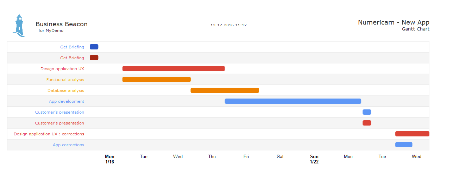The image size is (453, 182).
Task: Select red Customer's presentation bar
Action: coord(367,123)
